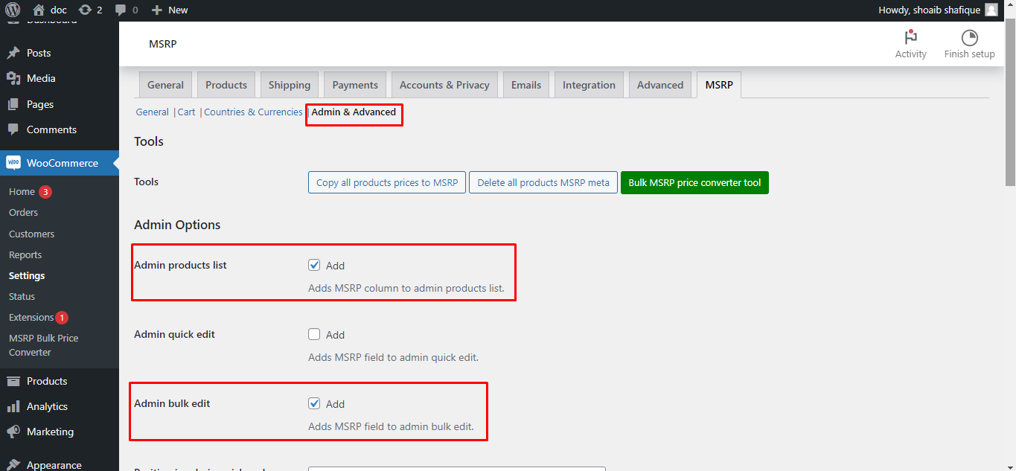
Task: Open WooCommerce Home submenu item
Action: (22, 191)
